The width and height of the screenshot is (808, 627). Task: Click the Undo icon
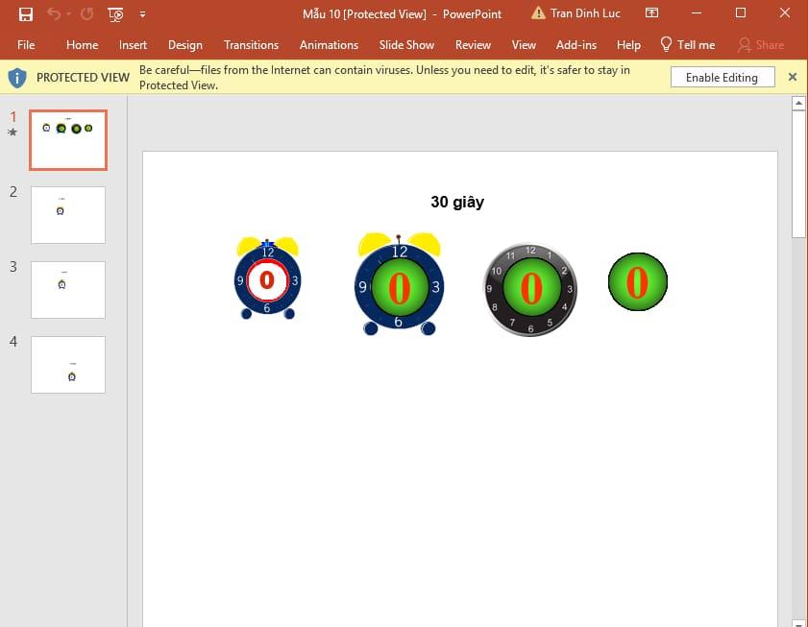(x=53, y=12)
